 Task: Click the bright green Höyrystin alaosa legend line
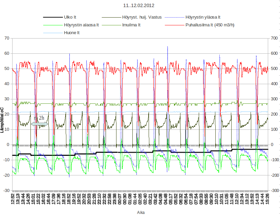(x=52, y=25)
